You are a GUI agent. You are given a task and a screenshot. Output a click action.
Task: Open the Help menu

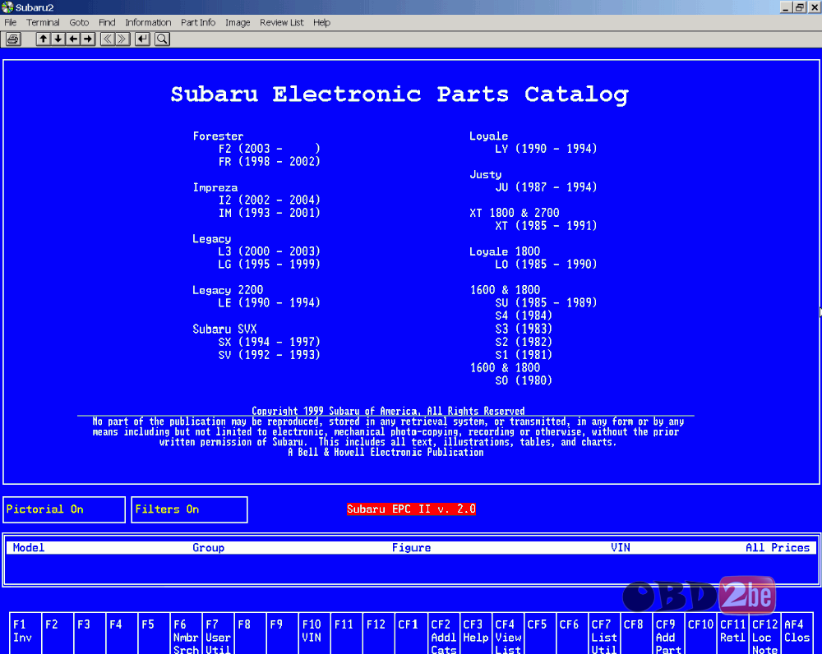click(322, 22)
